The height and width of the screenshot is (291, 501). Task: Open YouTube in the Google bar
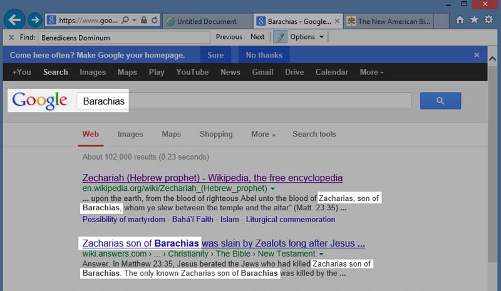click(192, 72)
